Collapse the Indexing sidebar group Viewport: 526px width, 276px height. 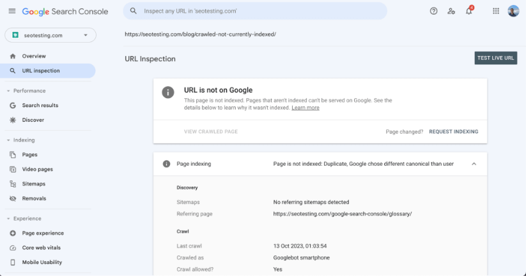pos(8,140)
